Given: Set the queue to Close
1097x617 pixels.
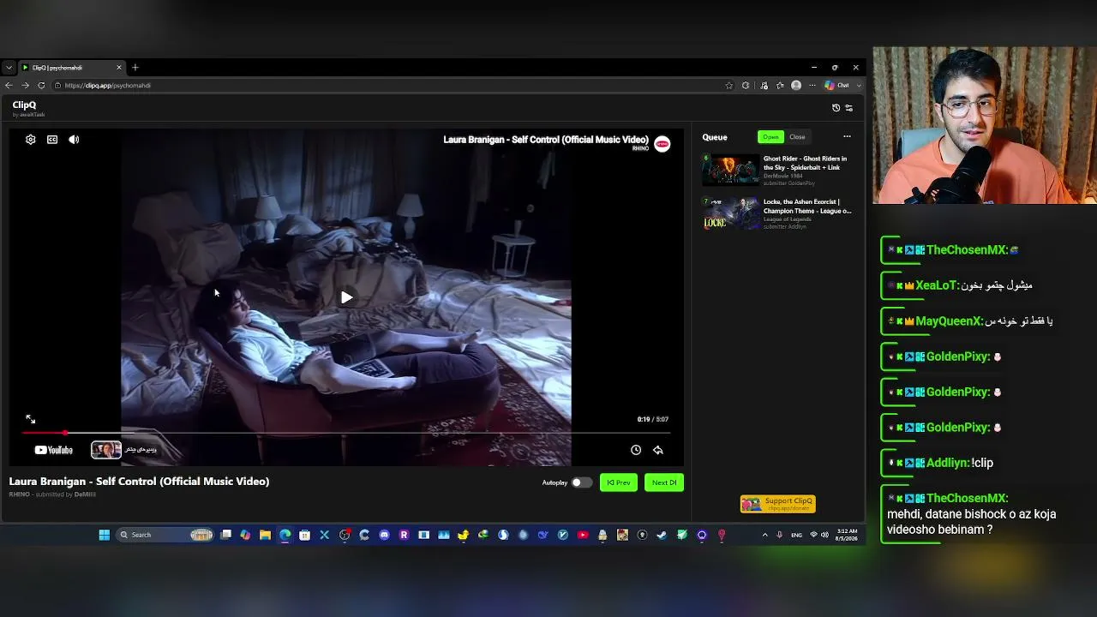Looking at the screenshot, I should (797, 137).
